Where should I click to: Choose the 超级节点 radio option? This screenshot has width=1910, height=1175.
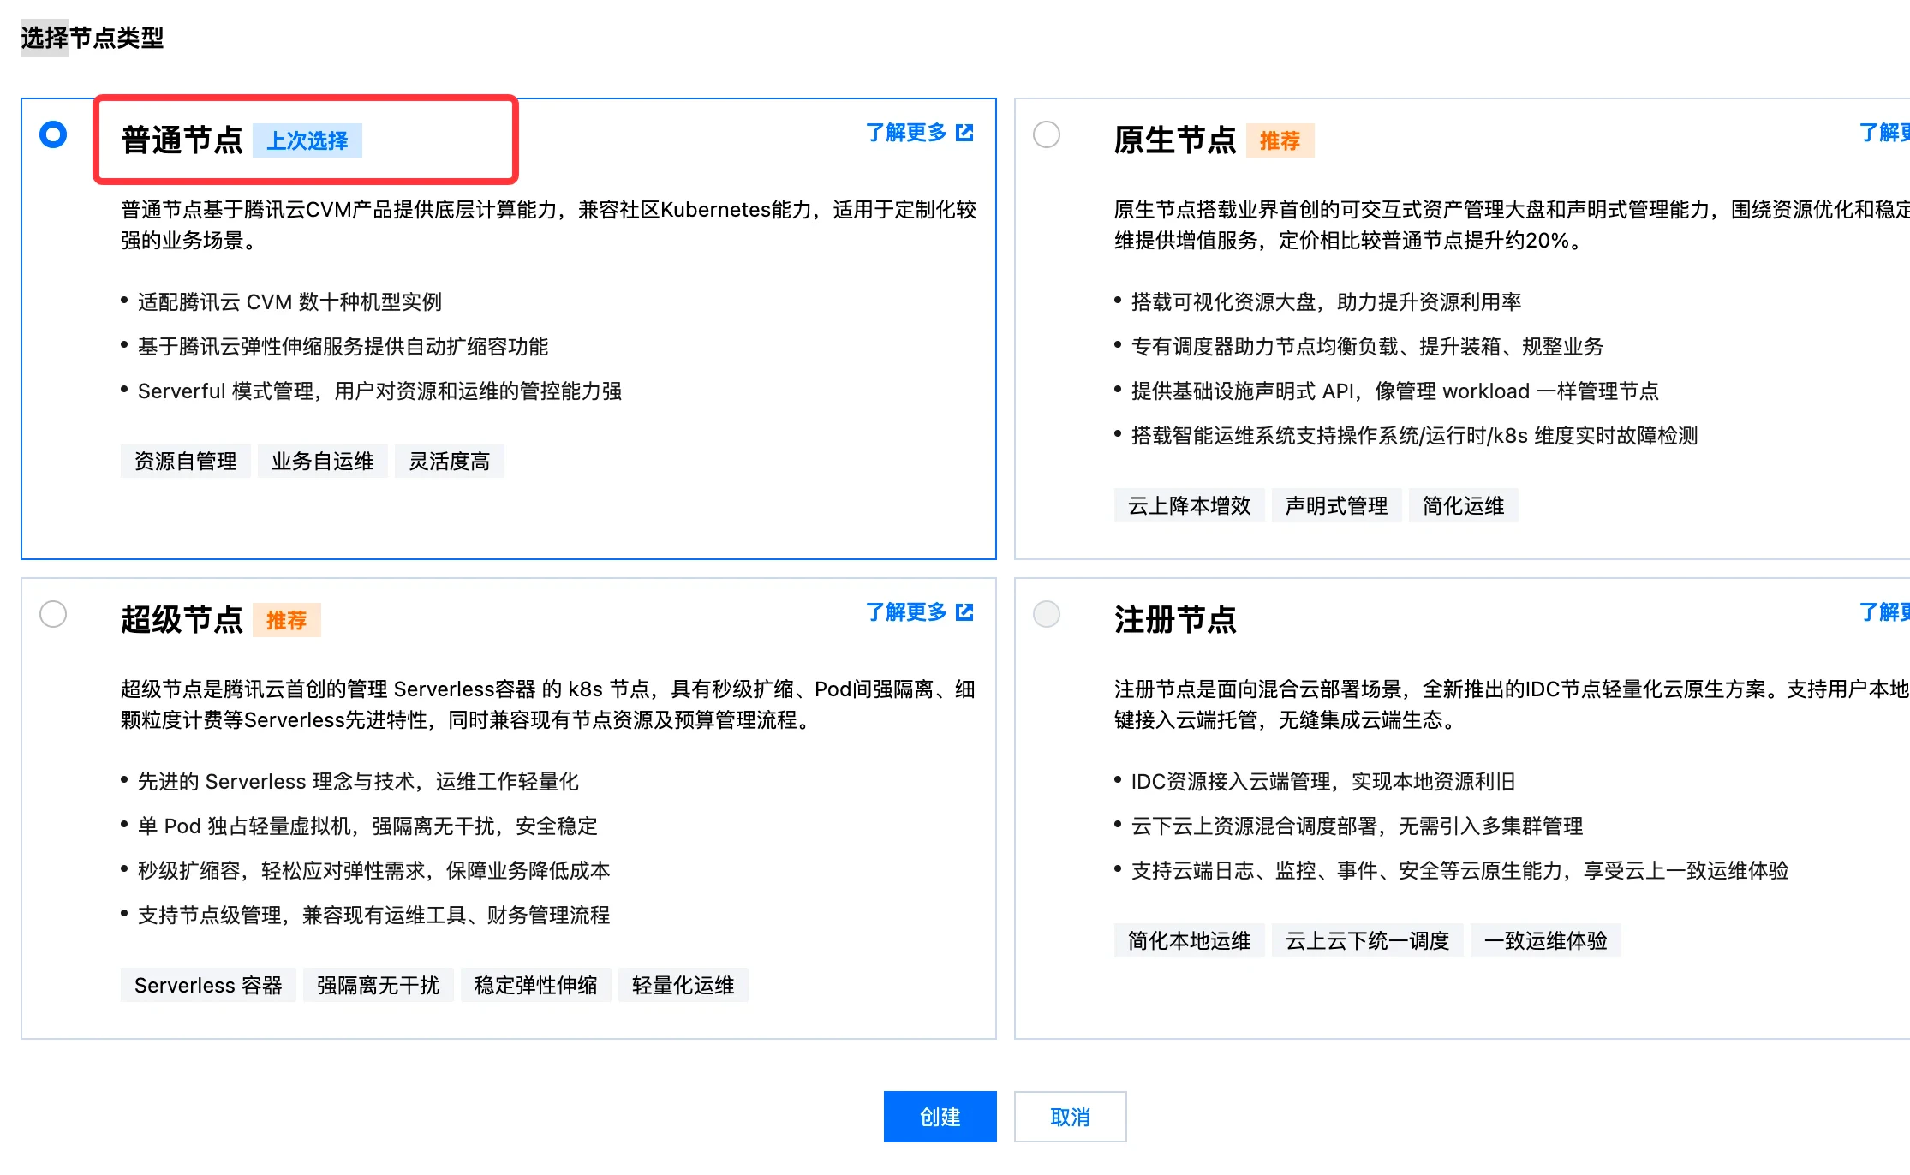point(53,614)
